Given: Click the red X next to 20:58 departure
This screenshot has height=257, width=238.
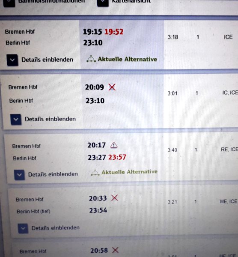Looking at the screenshot, I should click(x=116, y=250).
